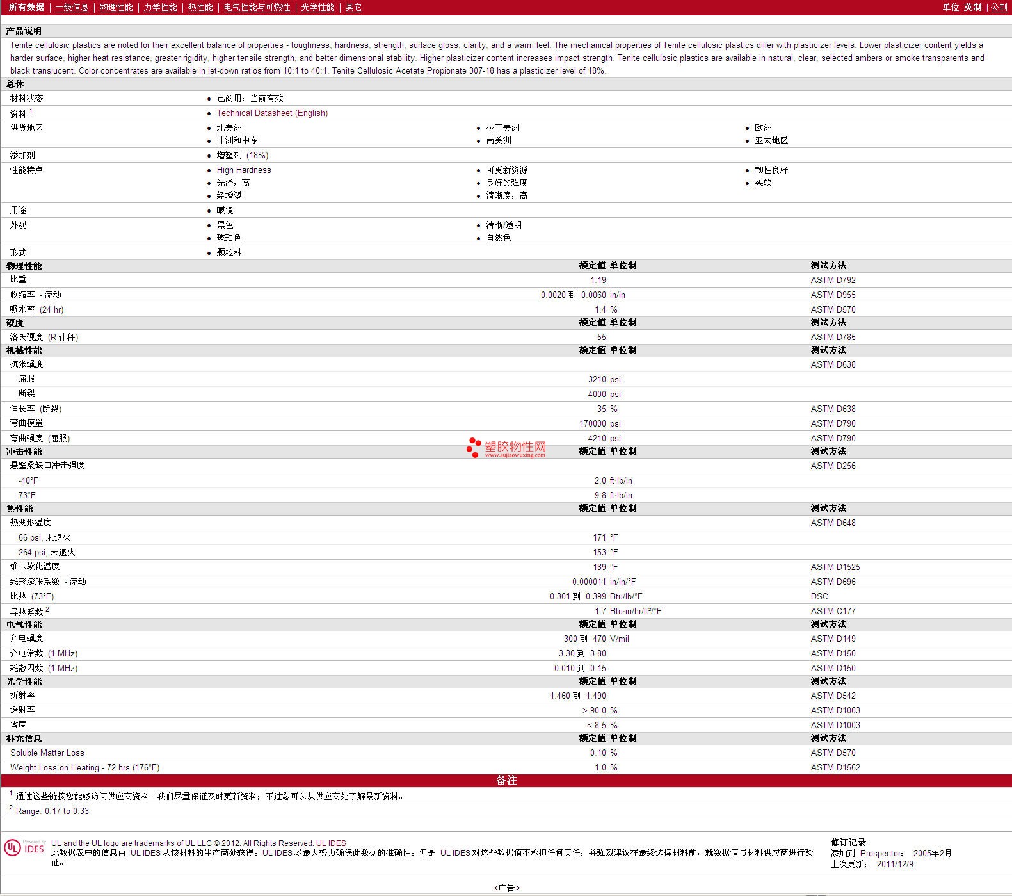Click UL IDES link following 此数据表中的信息由
The image size is (1012, 896).
pyautogui.click(x=145, y=852)
